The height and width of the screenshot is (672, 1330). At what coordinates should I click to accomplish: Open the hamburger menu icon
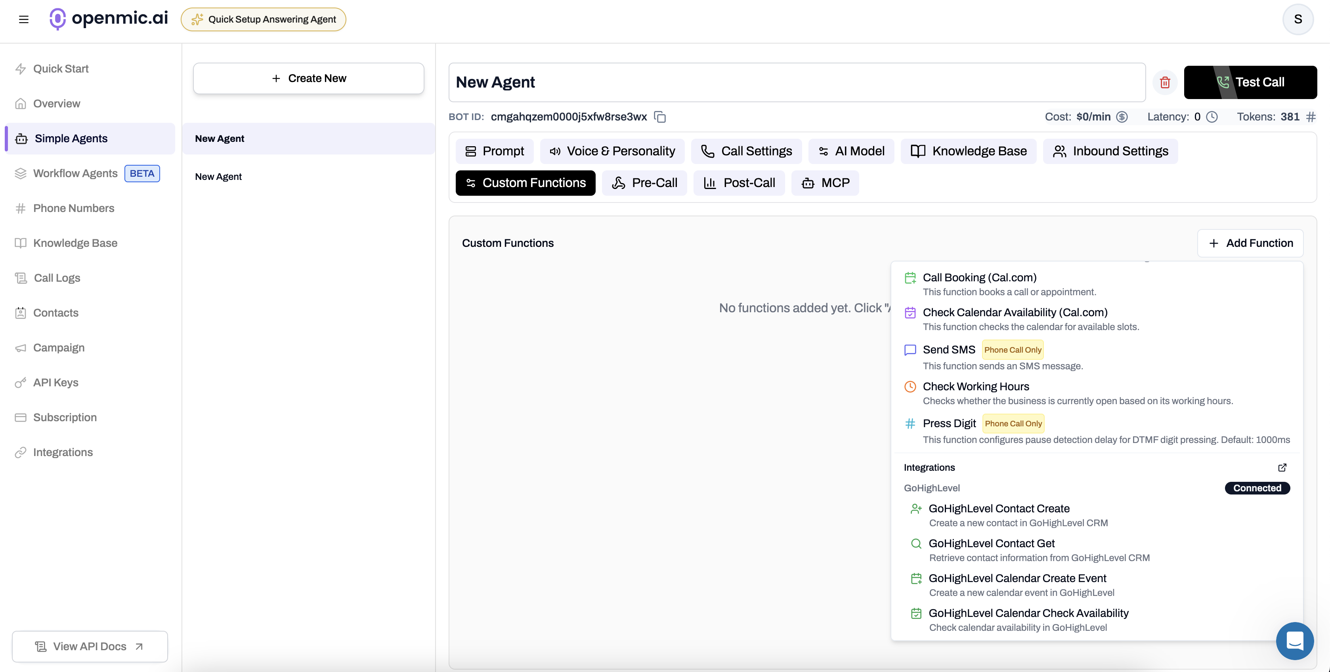(x=24, y=19)
